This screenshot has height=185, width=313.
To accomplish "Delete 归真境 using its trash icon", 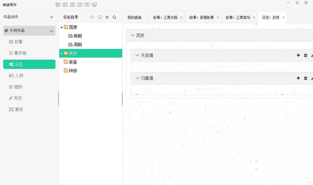I will tap(305, 78).
